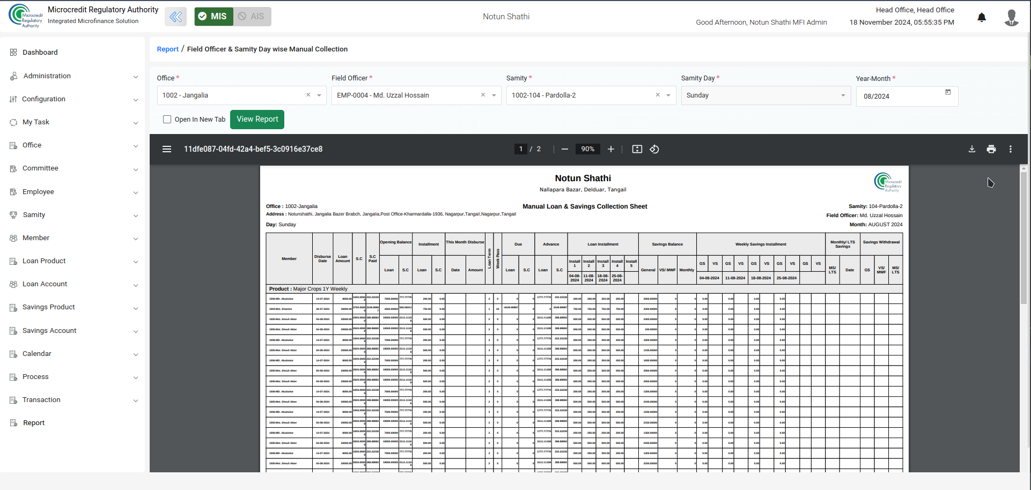Image resolution: width=1031 pixels, height=490 pixels.
Task: Click the Dashboard sidebar icon
Action: [13, 52]
